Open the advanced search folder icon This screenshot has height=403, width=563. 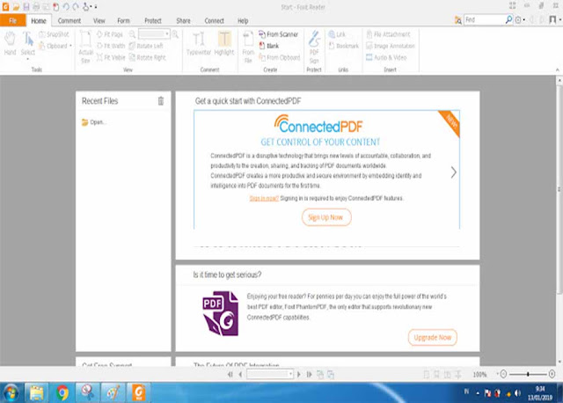point(458,20)
